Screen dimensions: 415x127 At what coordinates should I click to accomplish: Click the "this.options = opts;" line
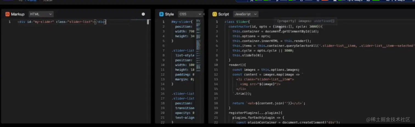pos(251,36)
